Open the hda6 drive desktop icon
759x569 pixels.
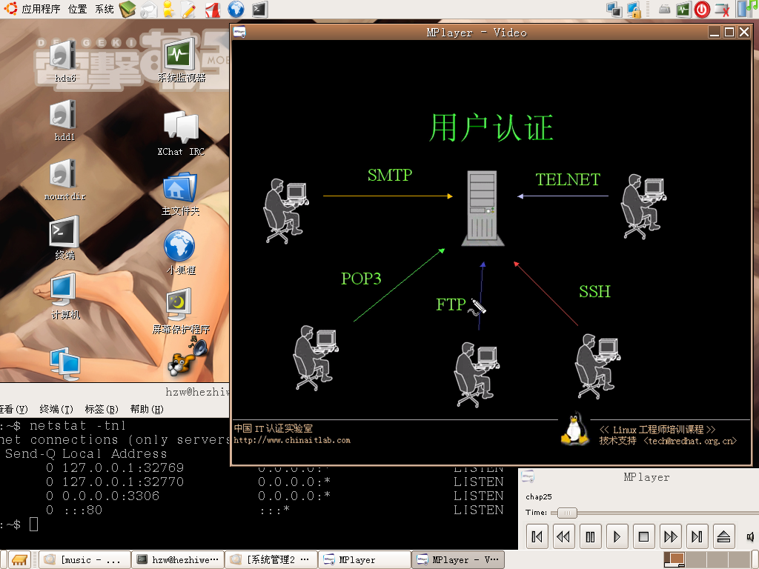click(64, 61)
